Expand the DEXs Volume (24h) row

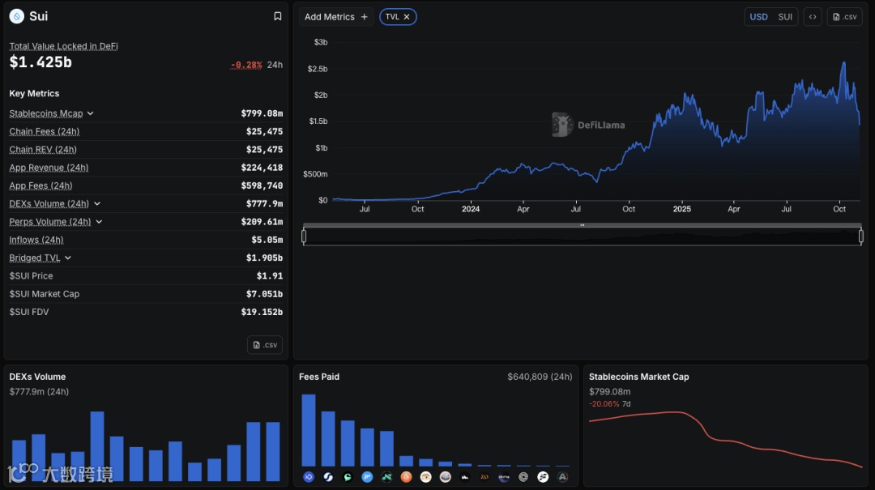click(97, 204)
